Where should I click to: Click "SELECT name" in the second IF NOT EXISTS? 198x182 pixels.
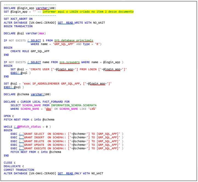(40, 62)
